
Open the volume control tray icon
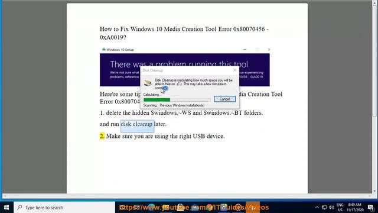(x=331, y=208)
